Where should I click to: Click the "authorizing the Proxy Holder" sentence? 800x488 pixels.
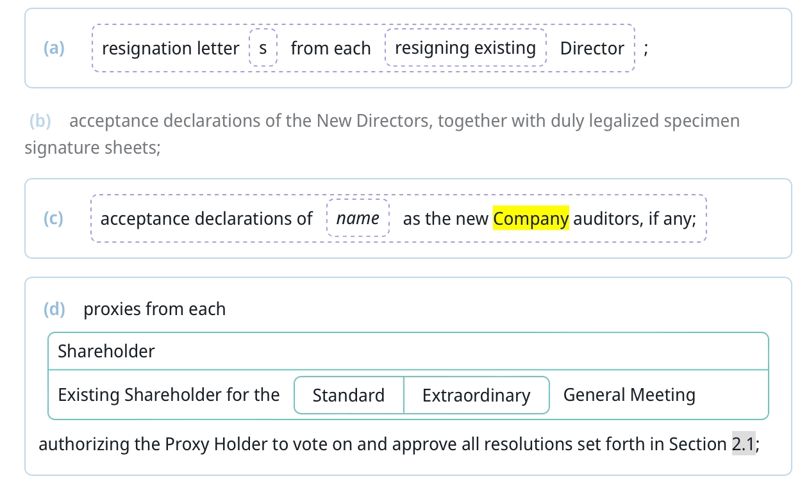tap(385, 444)
